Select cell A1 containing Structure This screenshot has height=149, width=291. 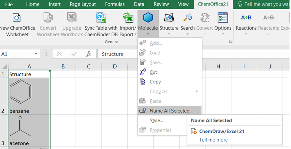(29, 74)
